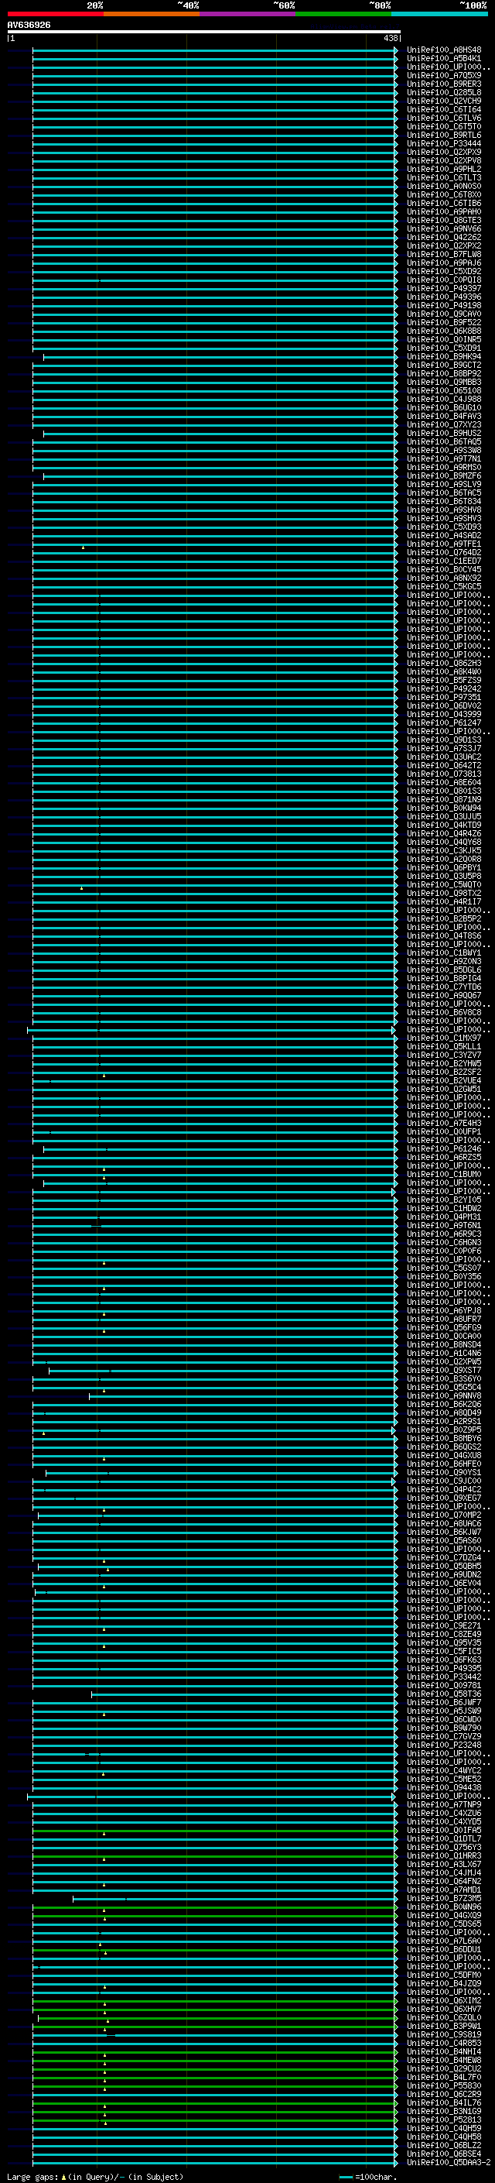The width and height of the screenshot is (495, 2183).
Task: Select label UniRef100_B3N1G9
Action: pyautogui.click(x=444, y=2111)
